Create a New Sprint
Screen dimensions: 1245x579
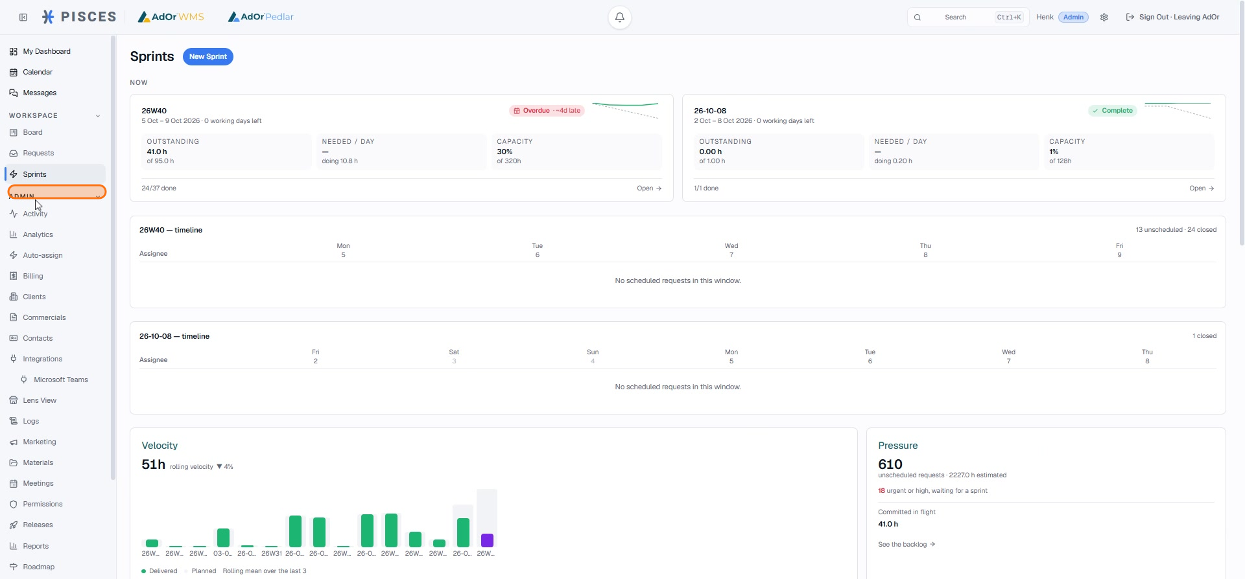pyautogui.click(x=208, y=57)
